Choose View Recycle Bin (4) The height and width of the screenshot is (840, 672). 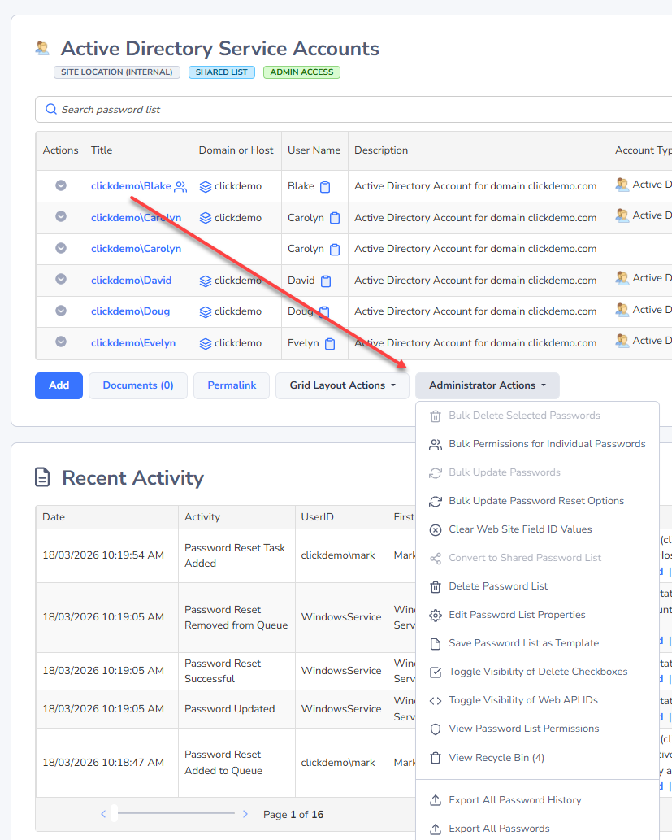(x=496, y=758)
